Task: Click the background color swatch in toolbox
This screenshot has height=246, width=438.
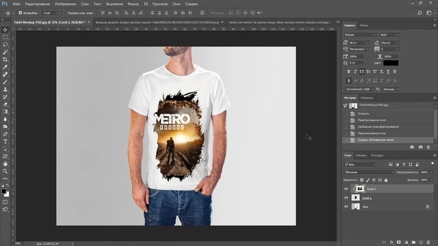Action: click(x=8, y=194)
